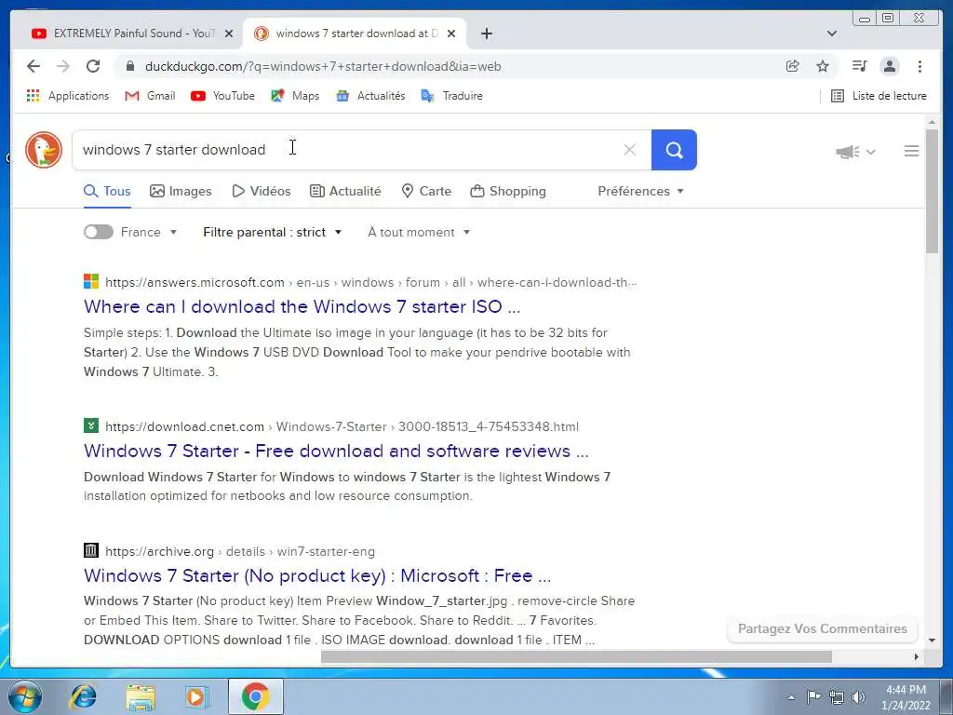
Task: Open the Actualités bookmark
Action: point(370,96)
